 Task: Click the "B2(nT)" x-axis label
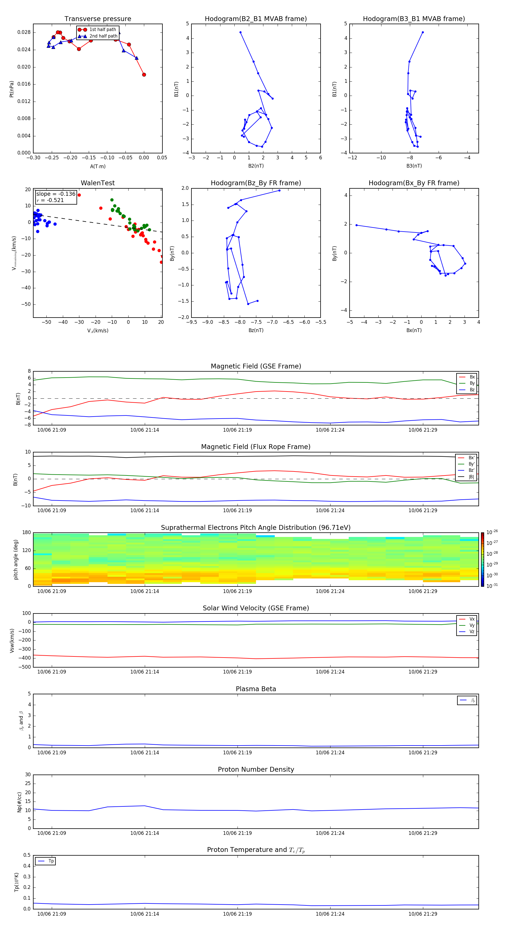click(x=256, y=166)
